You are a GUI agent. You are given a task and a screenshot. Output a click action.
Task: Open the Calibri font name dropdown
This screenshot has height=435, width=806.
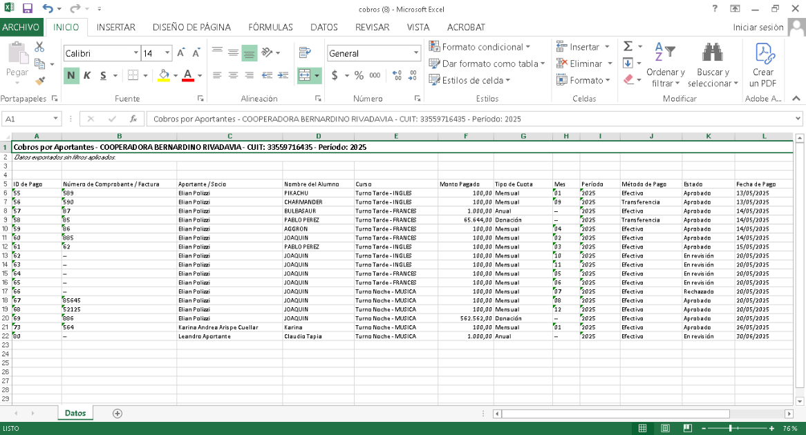coord(135,53)
